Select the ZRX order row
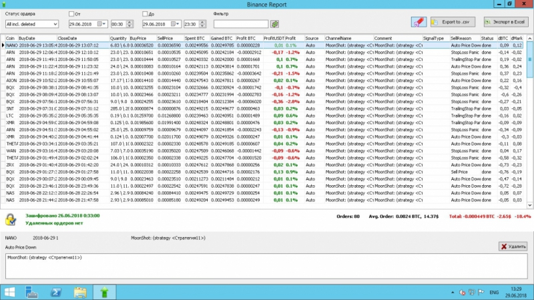The image size is (534, 300). [x=264, y=164]
